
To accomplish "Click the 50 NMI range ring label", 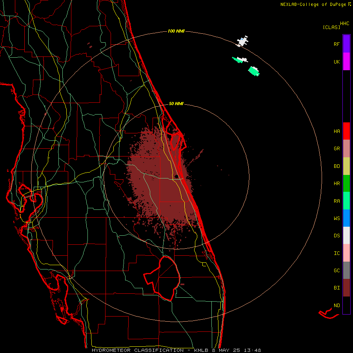I will click(176, 104).
